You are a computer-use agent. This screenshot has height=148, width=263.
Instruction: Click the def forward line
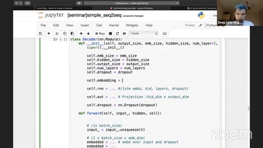click(120, 113)
